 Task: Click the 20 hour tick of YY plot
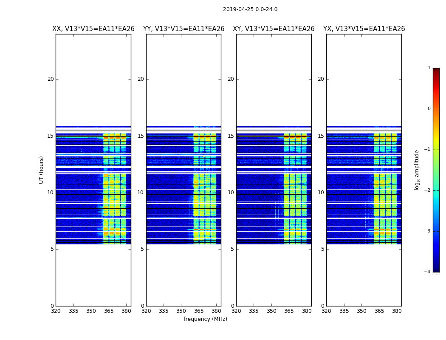point(141,79)
